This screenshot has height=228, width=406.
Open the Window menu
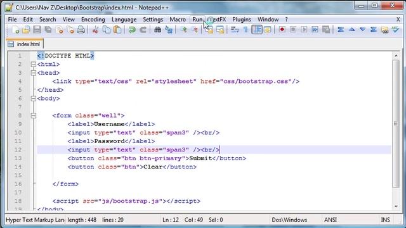pyautogui.click(x=268, y=20)
